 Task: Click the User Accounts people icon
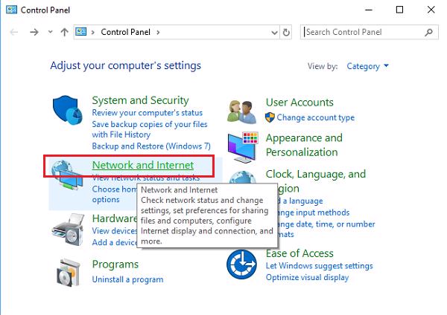[243, 111]
